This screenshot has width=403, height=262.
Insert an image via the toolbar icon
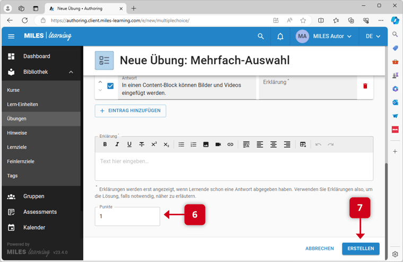tap(206, 144)
